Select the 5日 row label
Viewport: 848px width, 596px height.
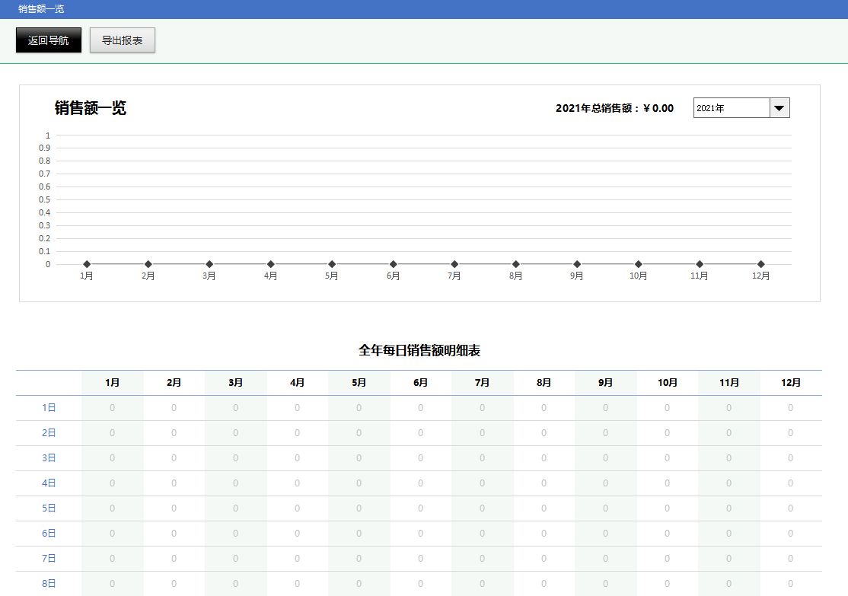[x=49, y=508]
